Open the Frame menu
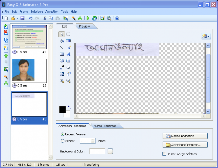The width and height of the screenshot is (218, 168). (24, 12)
